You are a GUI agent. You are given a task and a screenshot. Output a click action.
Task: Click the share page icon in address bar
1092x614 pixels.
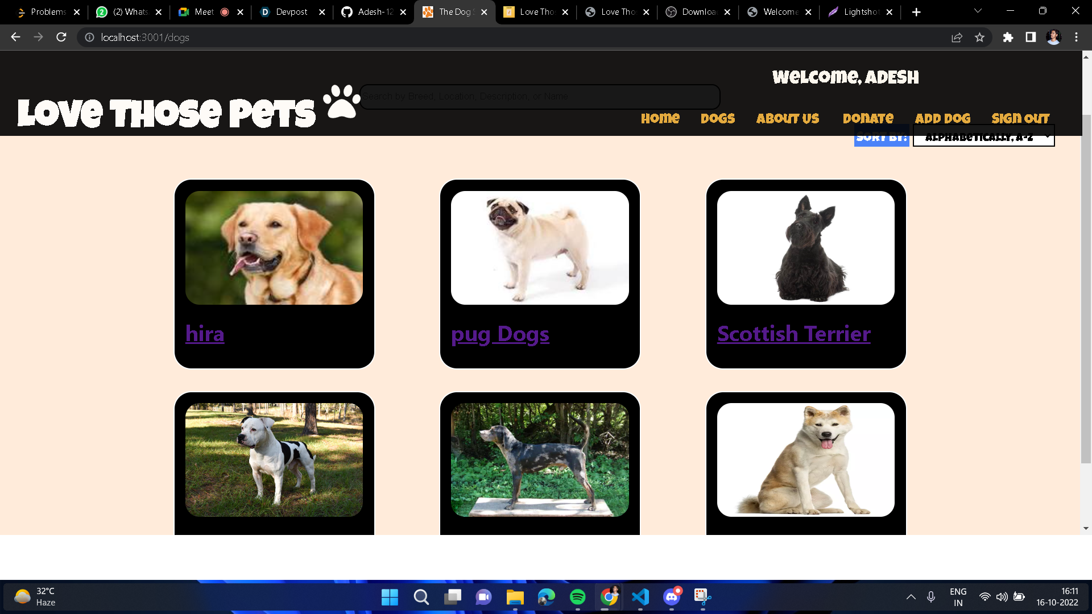pyautogui.click(x=957, y=38)
